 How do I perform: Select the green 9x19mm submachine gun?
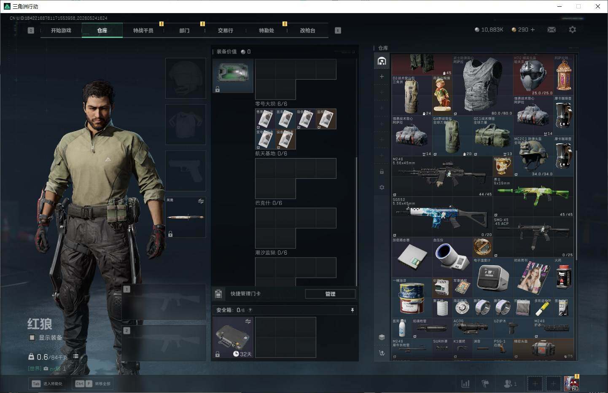533,197
